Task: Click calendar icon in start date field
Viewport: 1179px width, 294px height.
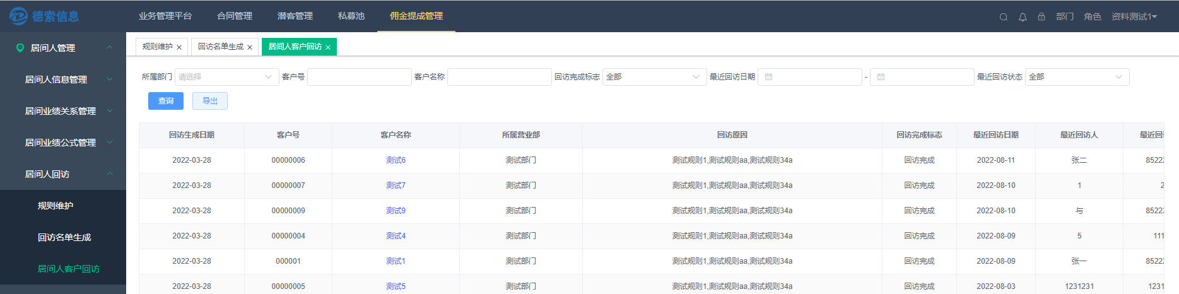Action: point(768,77)
